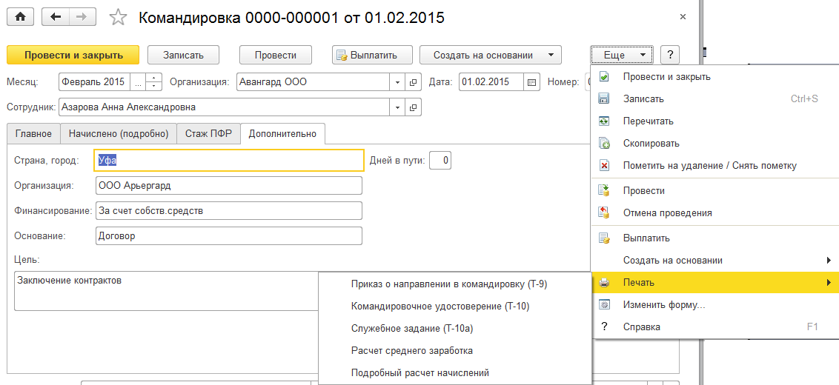
Task: Click Финансирование field
Action: [x=229, y=211]
